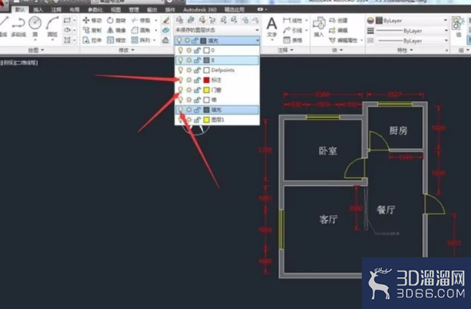Choose the Scale (缩放) tool
Image resolution: width=471 pixels, height=309 pixels.
pos(116,40)
